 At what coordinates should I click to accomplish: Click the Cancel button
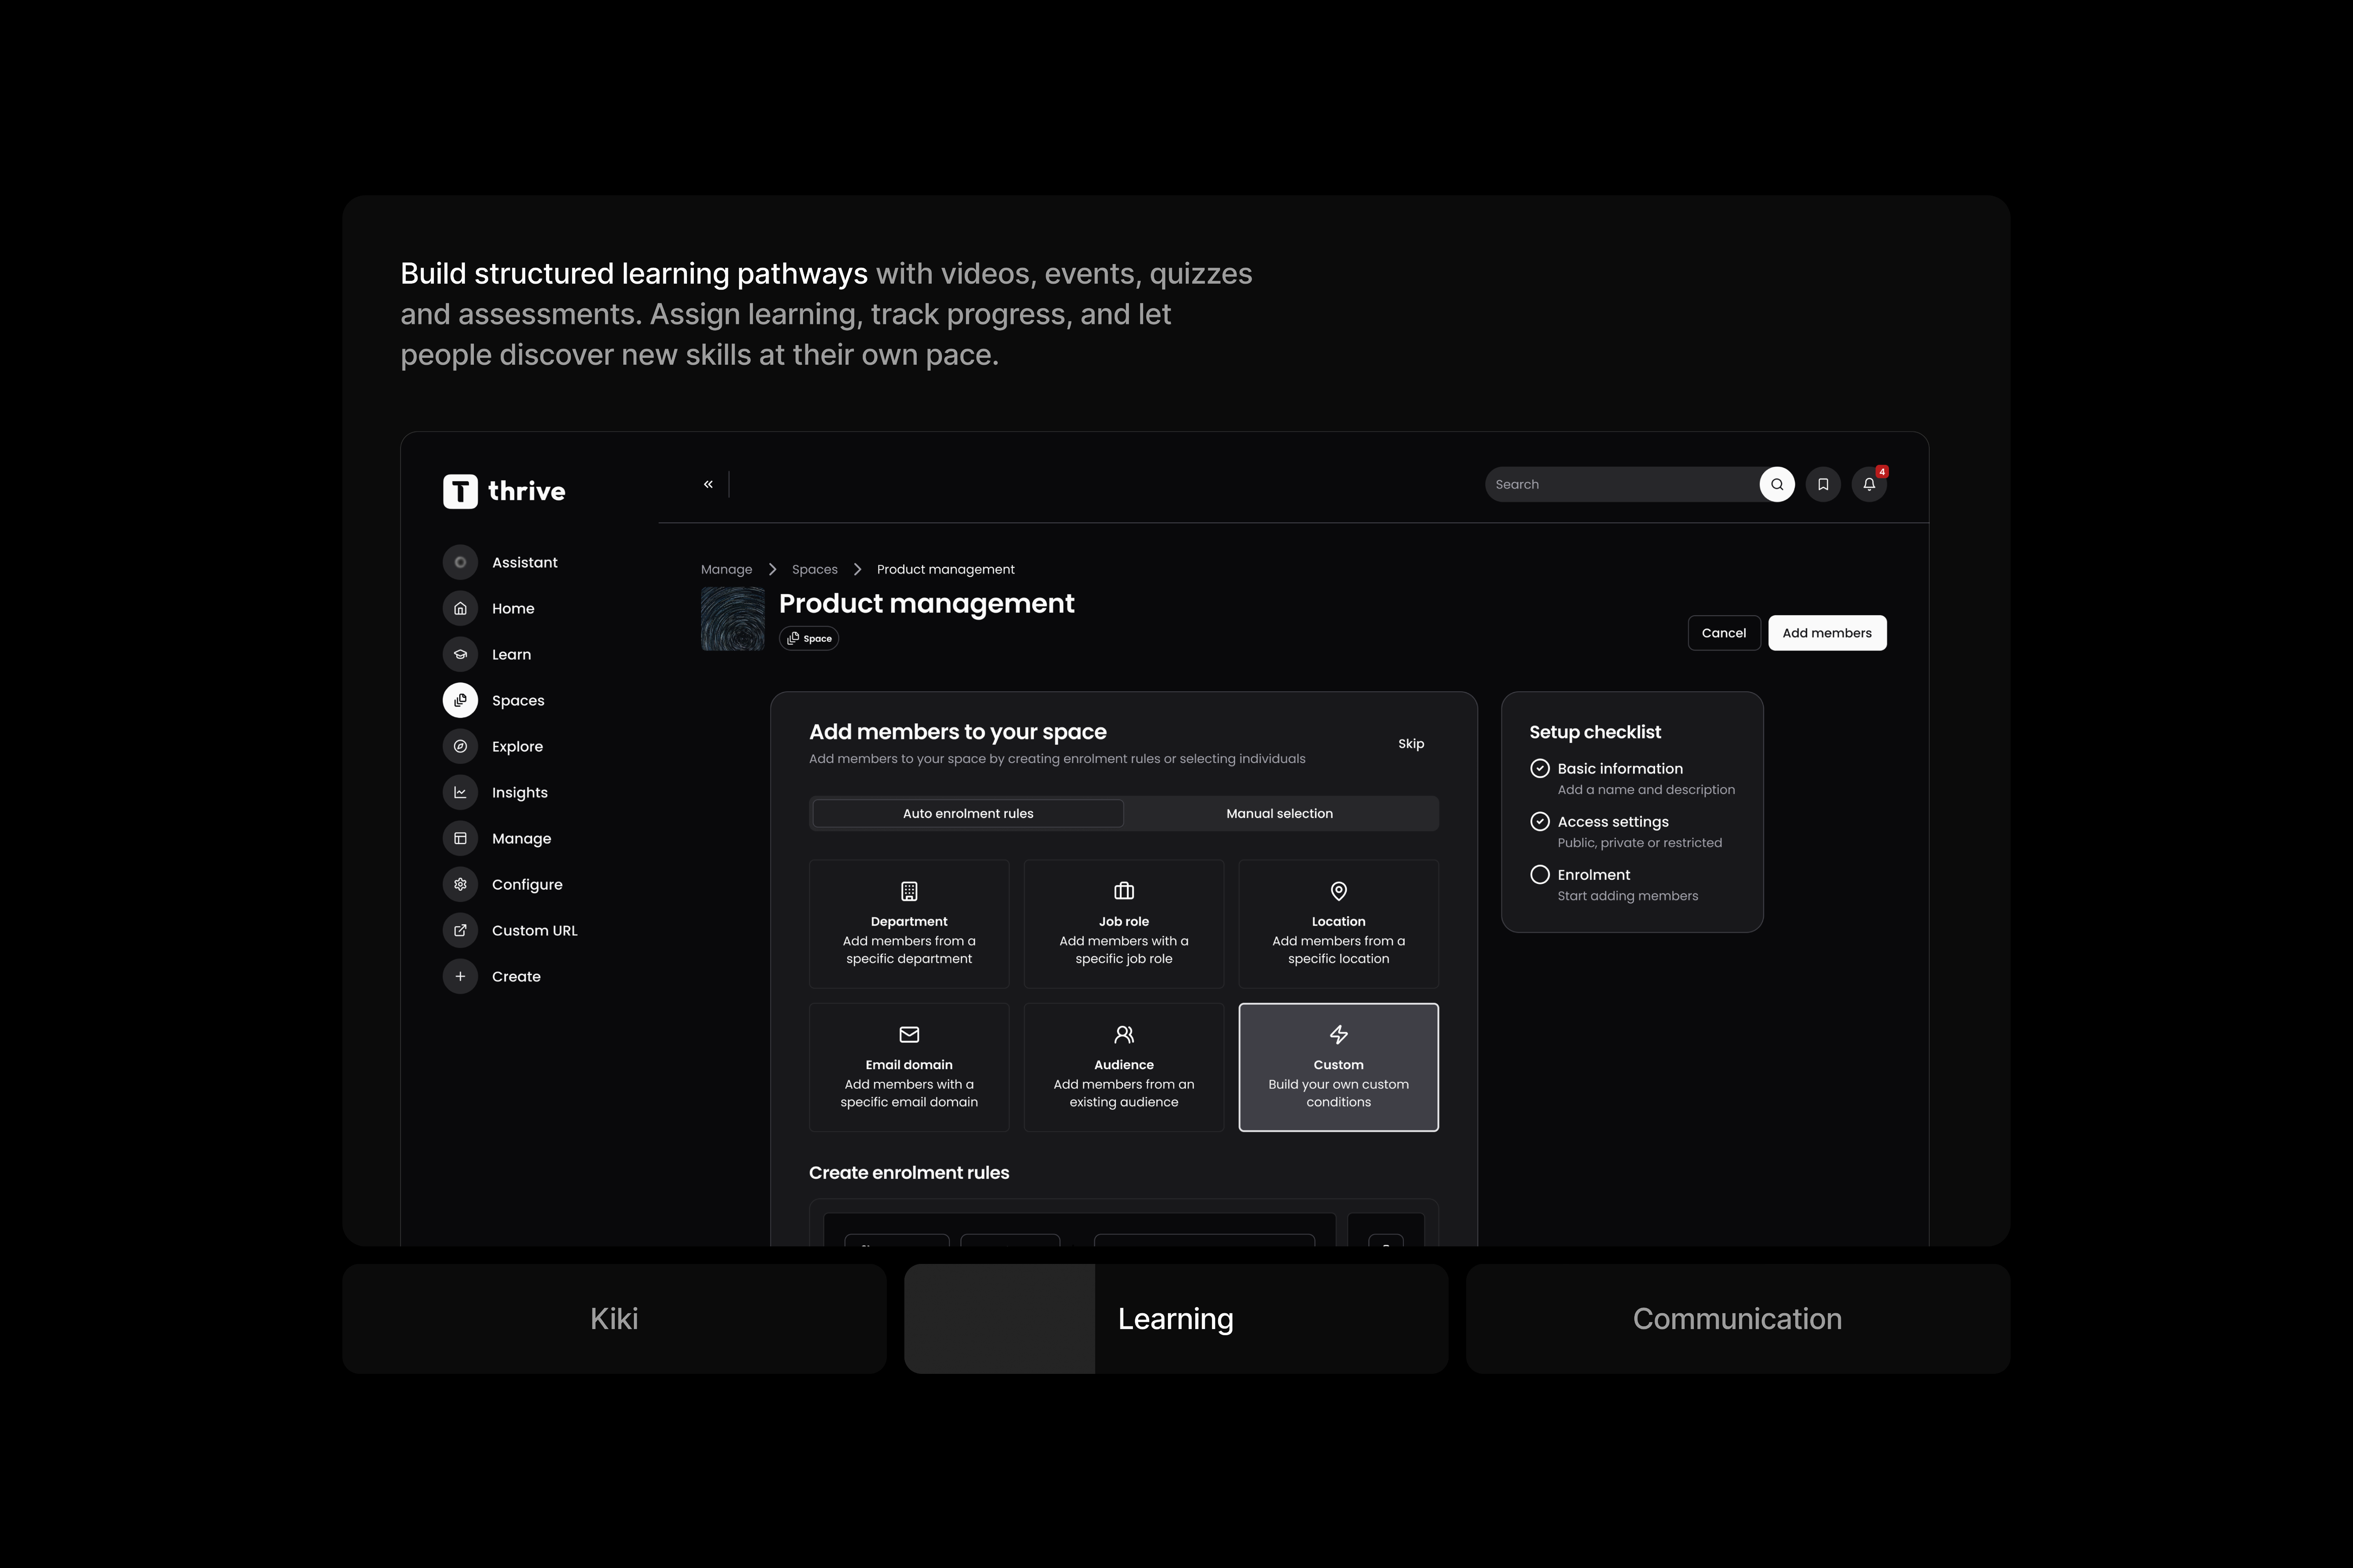click(1723, 633)
